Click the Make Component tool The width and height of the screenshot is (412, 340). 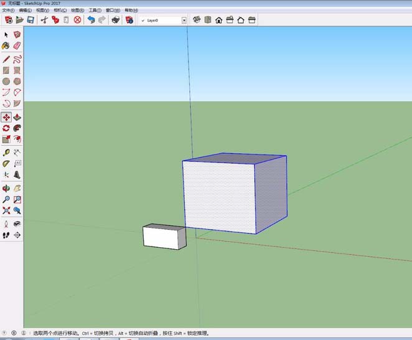pyautogui.click(x=17, y=35)
